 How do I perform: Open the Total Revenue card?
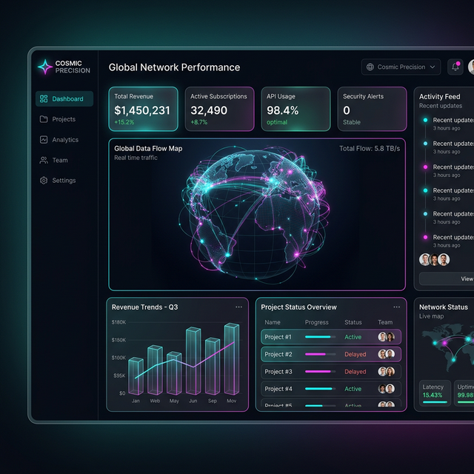pyautogui.click(x=143, y=109)
